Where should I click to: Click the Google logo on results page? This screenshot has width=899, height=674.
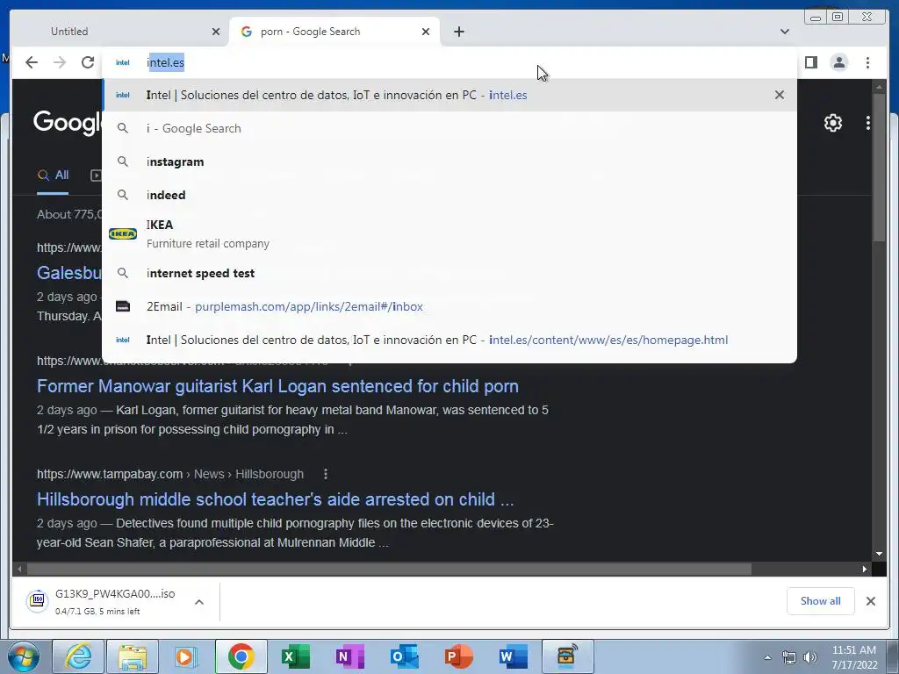pos(68,122)
